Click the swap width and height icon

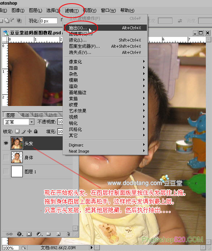pyautogui.click(x=180, y=21)
